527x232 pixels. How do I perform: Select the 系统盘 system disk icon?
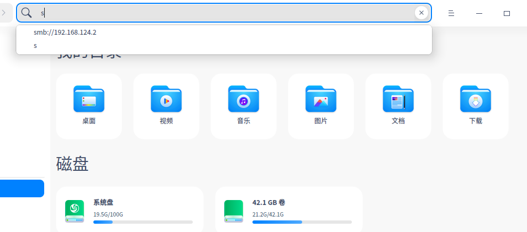click(75, 211)
